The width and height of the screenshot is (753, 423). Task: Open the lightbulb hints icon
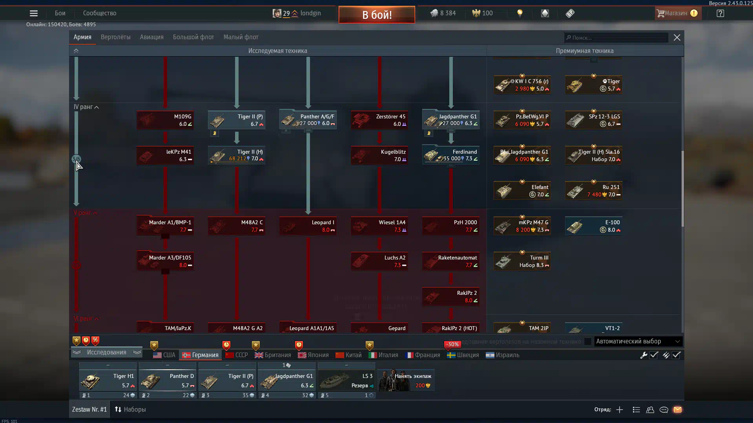[520, 13]
